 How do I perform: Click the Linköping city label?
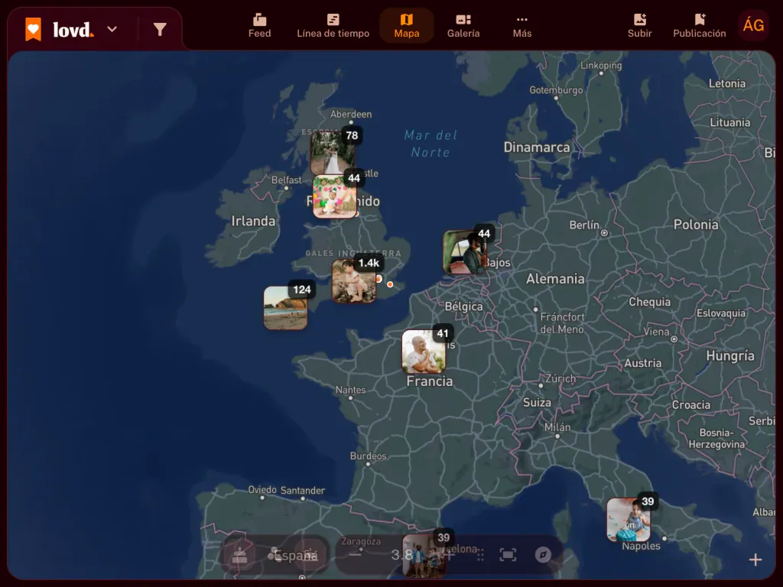[x=601, y=66]
